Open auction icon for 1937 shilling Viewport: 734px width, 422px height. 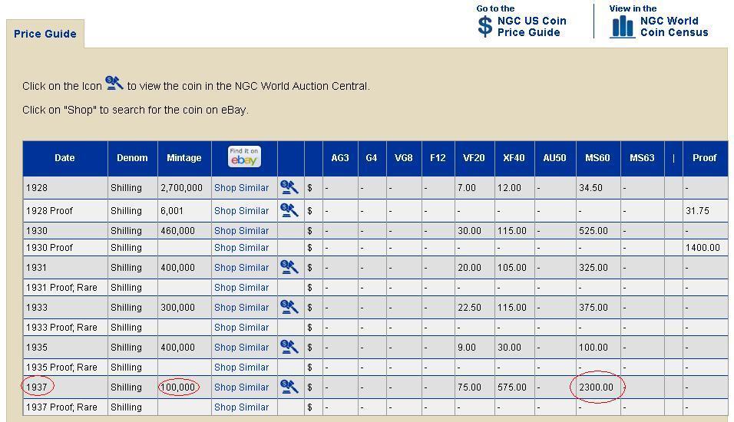(289, 387)
